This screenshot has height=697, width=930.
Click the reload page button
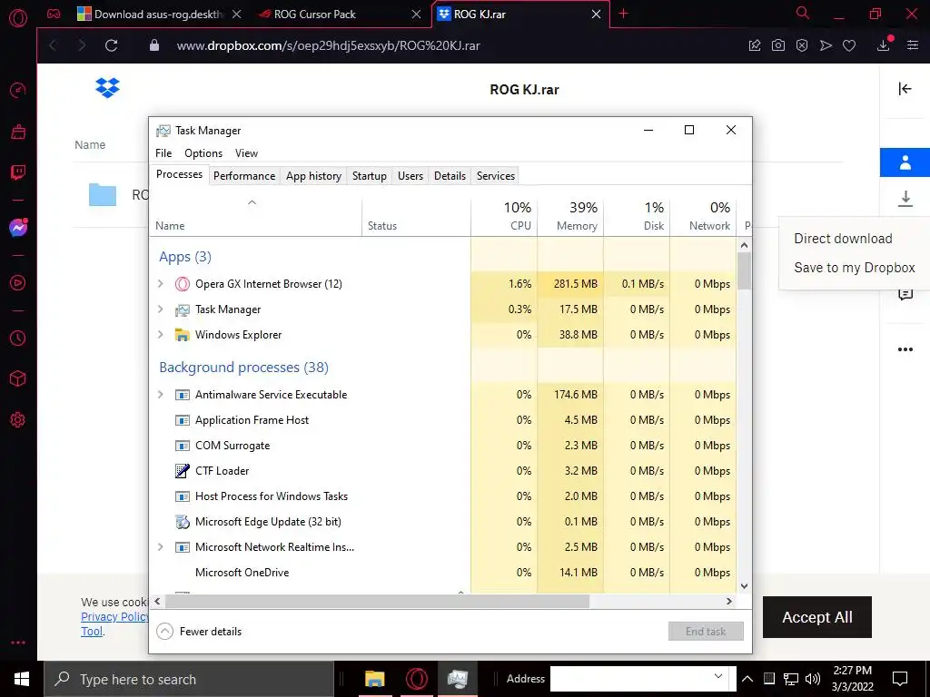(x=111, y=45)
